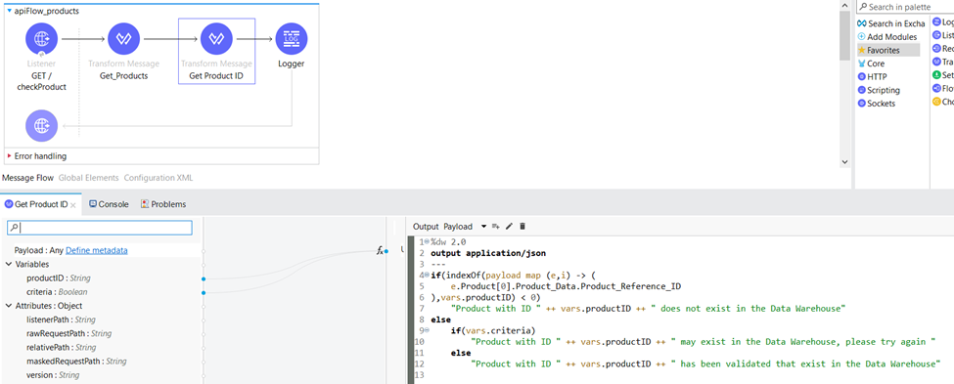Click the Set Variable green icon in palette

[936, 75]
